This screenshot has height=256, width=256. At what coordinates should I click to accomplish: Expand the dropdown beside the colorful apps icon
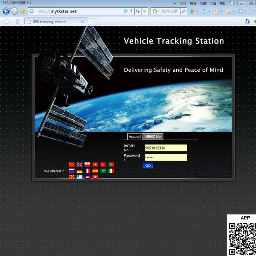point(197,11)
